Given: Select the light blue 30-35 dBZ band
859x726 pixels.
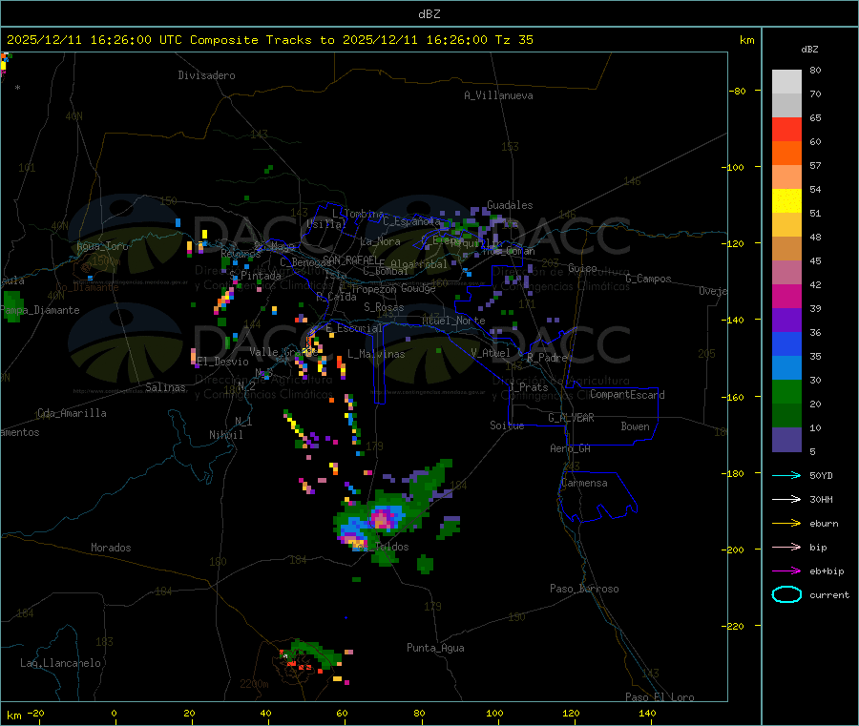Looking at the screenshot, I should click(786, 368).
